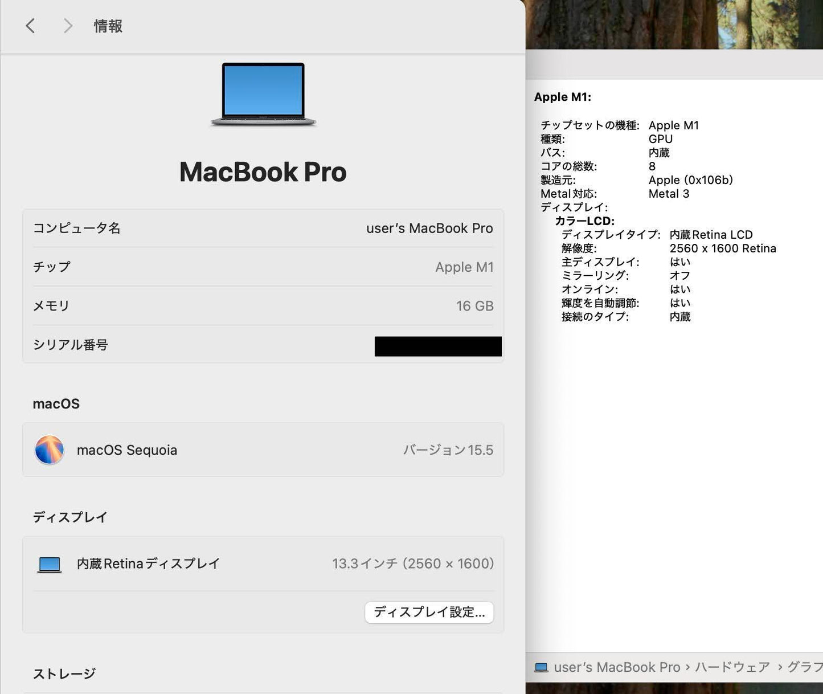Click the forward navigation arrow
The image size is (823, 694).
pyautogui.click(x=67, y=26)
